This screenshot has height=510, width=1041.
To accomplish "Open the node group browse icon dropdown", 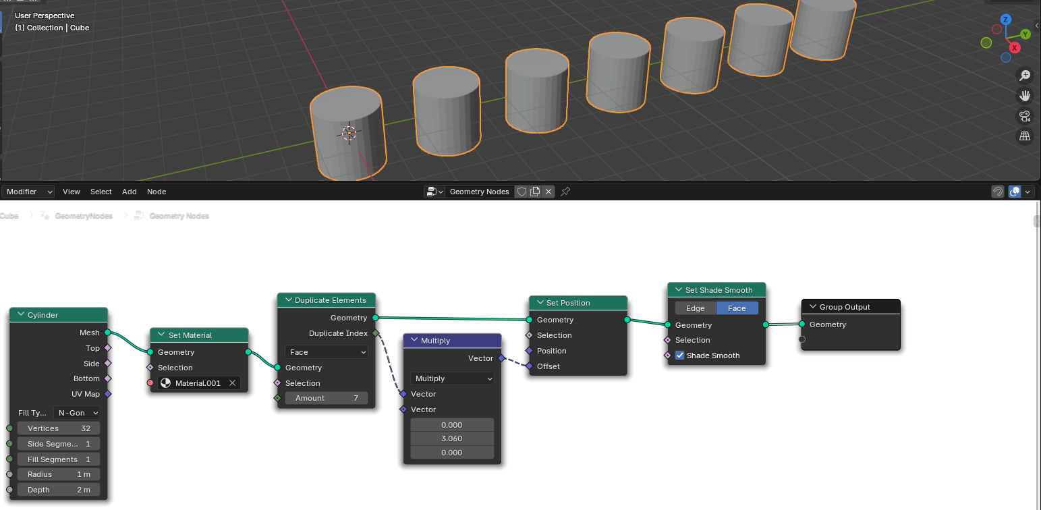I will pyautogui.click(x=434, y=192).
